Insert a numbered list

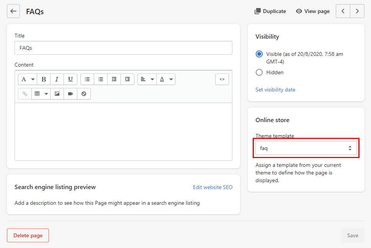pyautogui.click(x=101, y=79)
